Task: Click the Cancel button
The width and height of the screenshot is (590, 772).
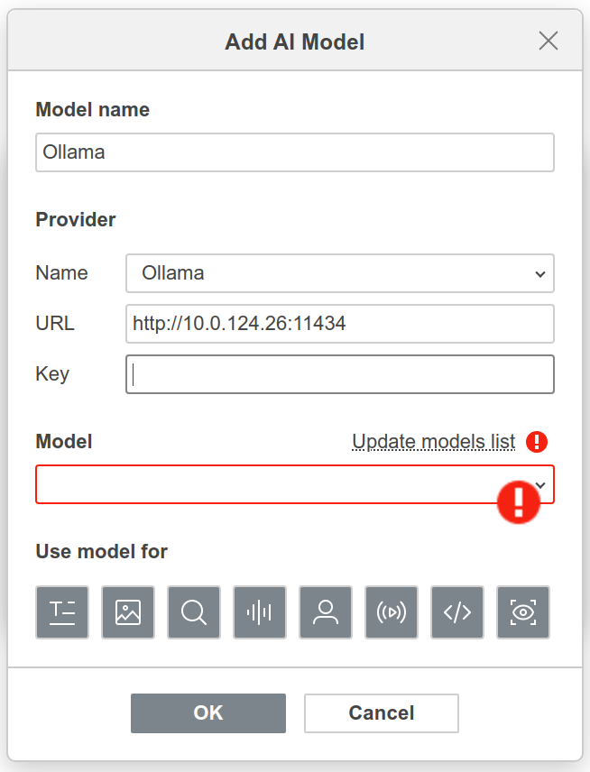Action: click(382, 712)
